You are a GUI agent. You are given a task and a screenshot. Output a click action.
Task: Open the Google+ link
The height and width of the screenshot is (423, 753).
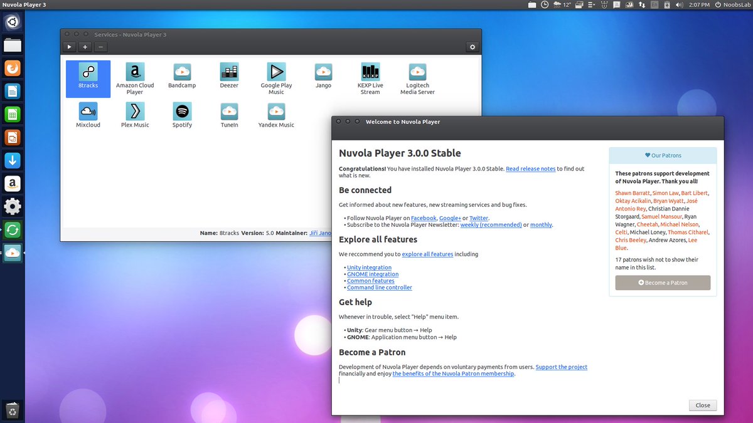coord(450,218)
